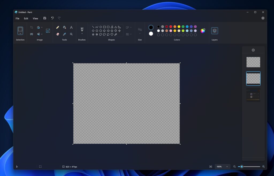Screen dimensions: 274x176
Task: Open the View menu
Action: [x=35, y=18]
